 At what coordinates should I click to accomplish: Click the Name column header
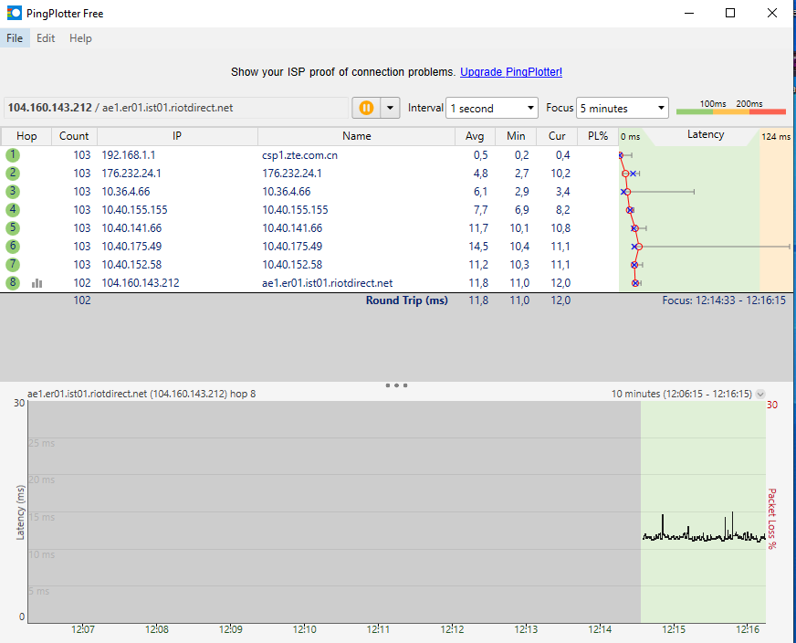point(356,136)
